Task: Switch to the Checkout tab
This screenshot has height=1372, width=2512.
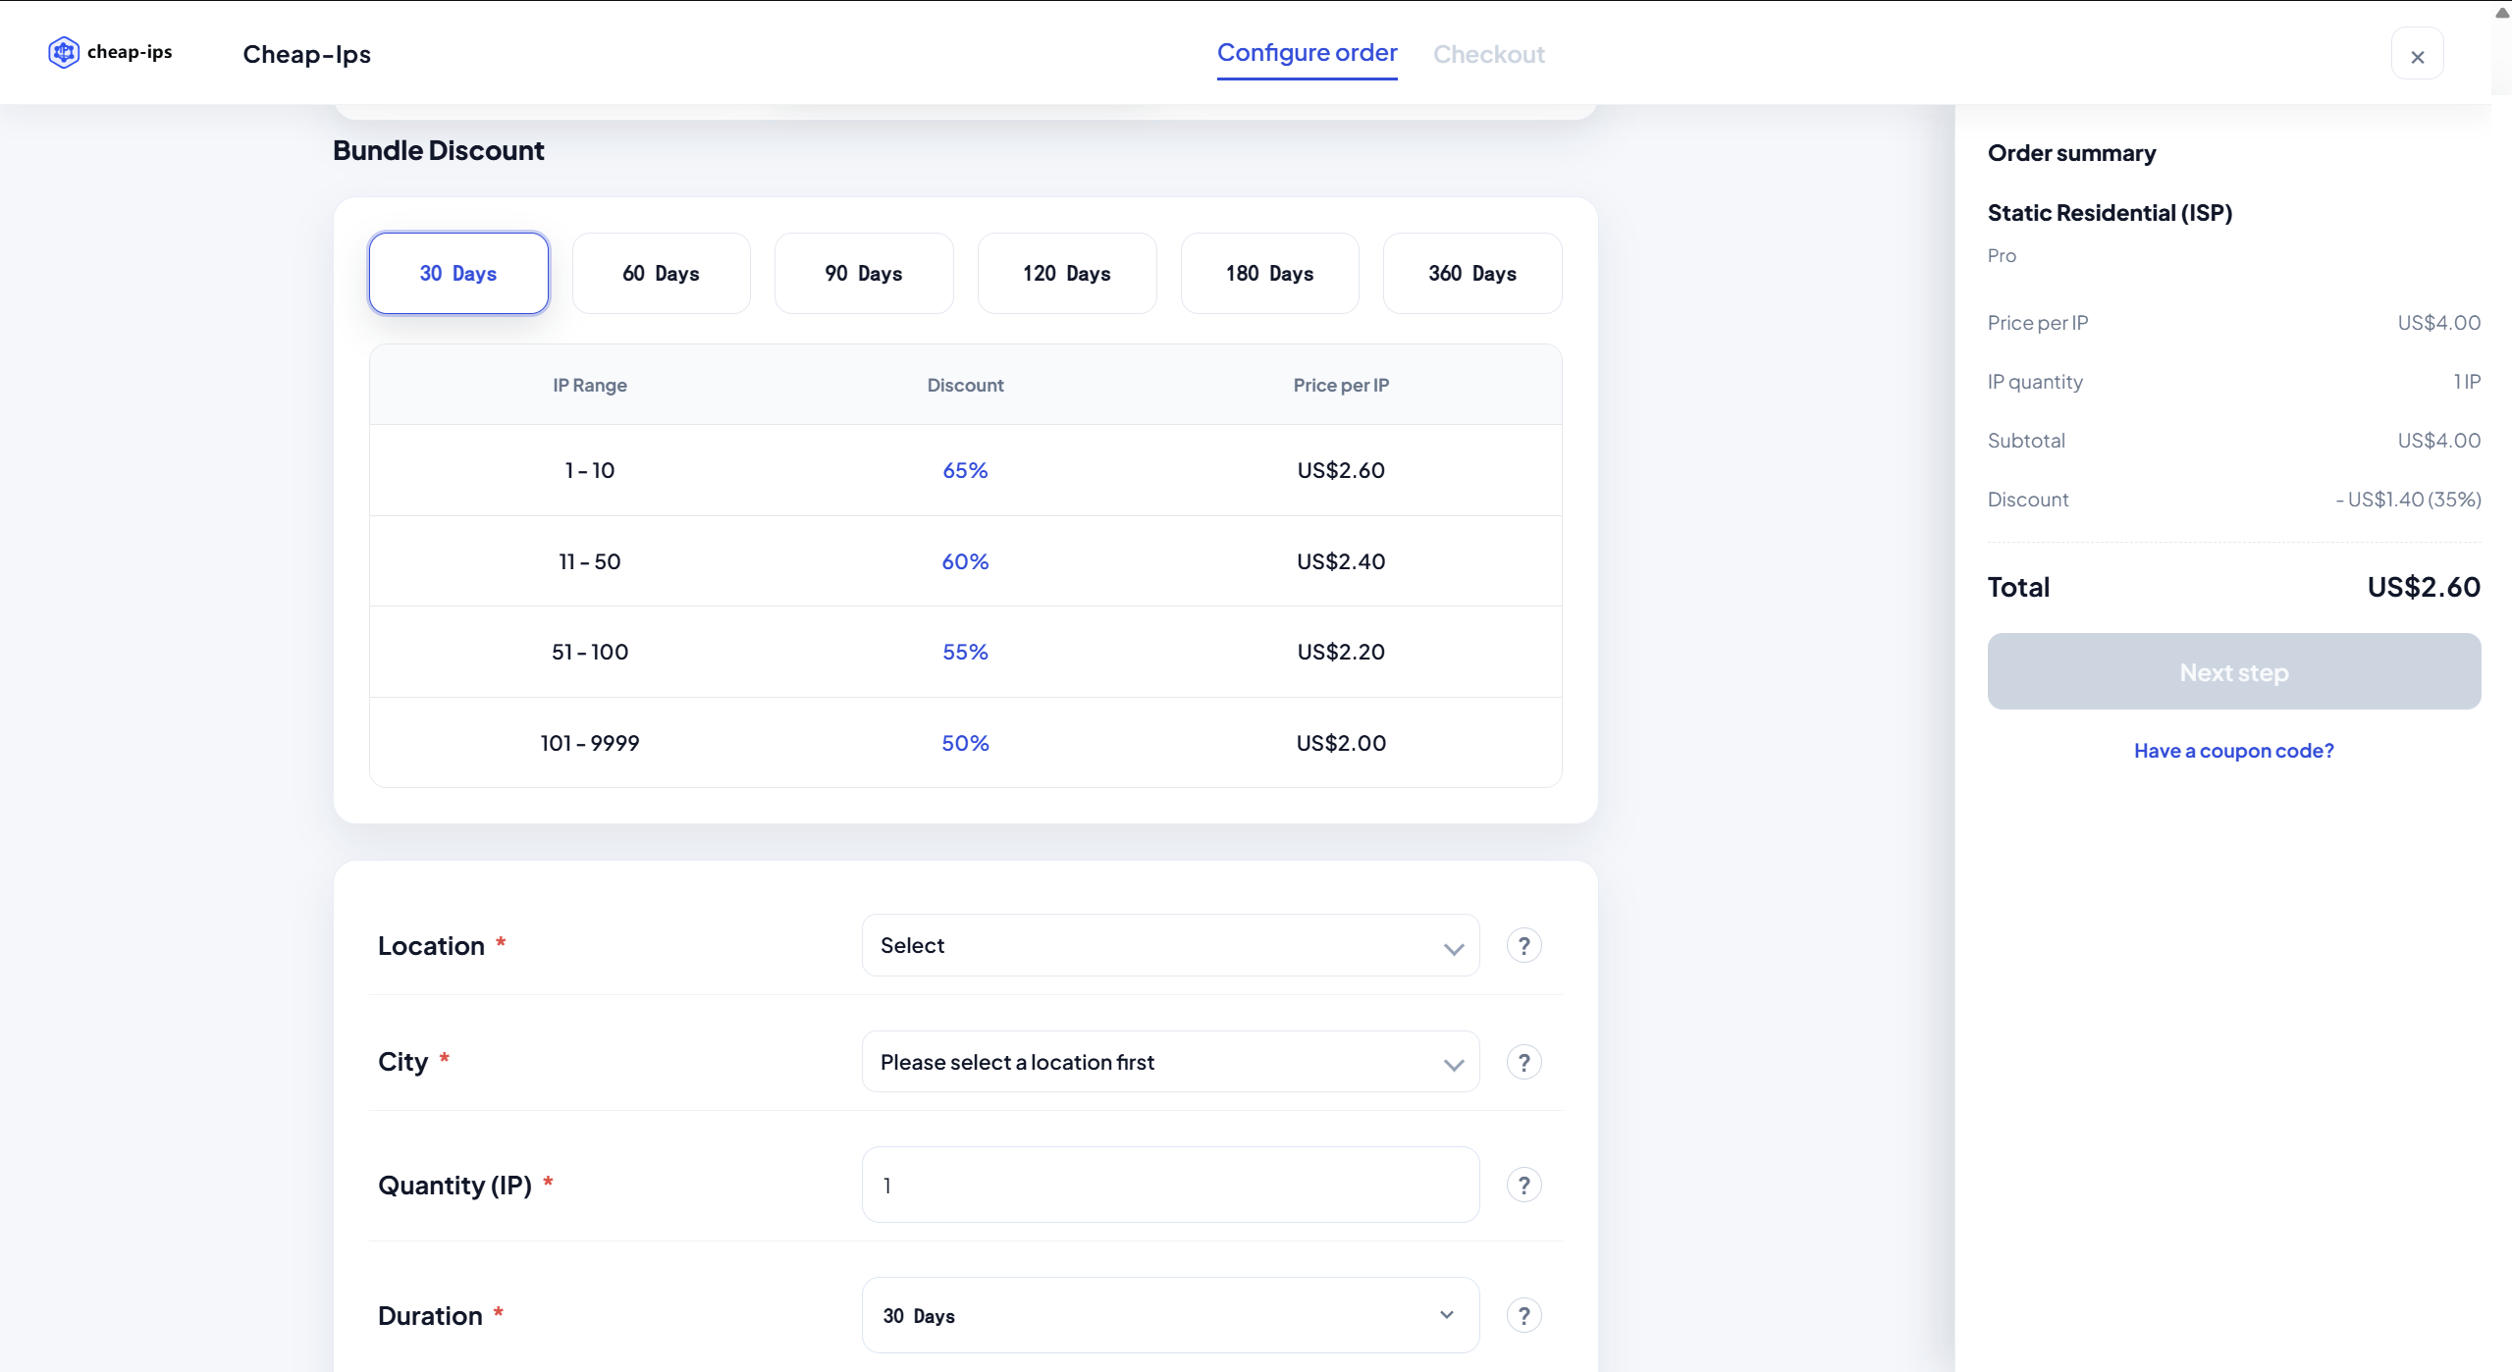Action: point(1488,55)
